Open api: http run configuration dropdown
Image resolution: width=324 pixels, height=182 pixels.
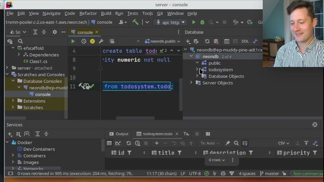170,22
